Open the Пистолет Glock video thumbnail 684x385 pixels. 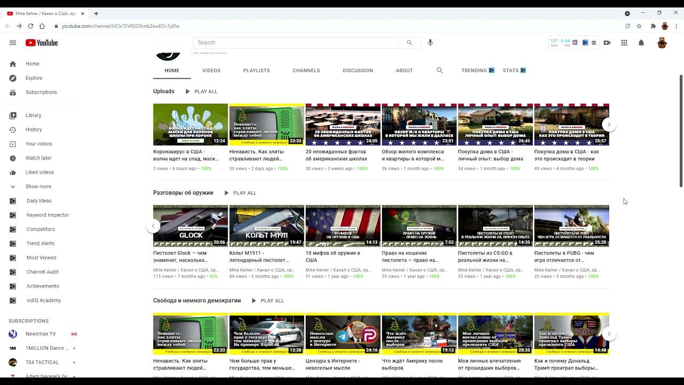click(x=191, y=226)
